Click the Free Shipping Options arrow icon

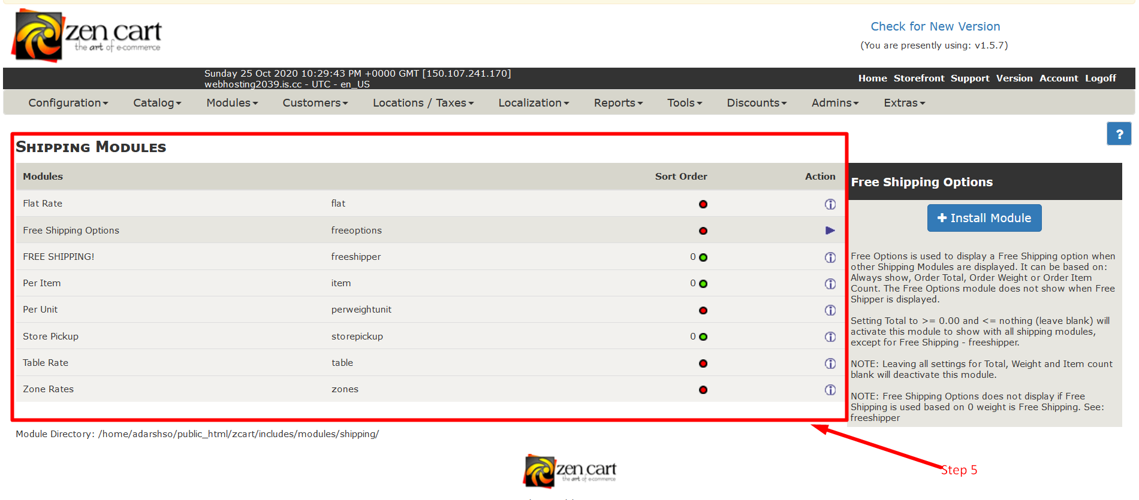[830, 231]
